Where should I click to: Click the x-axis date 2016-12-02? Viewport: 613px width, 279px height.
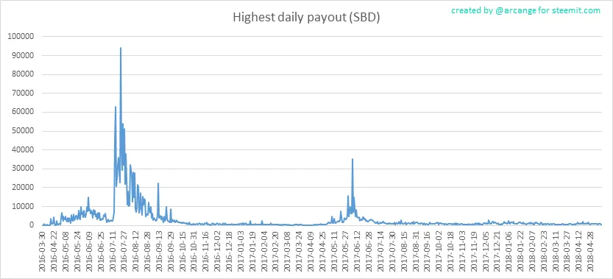pos(217,251)
